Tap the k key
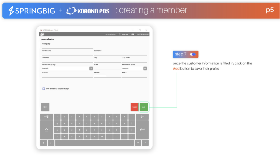 [109, 130]
